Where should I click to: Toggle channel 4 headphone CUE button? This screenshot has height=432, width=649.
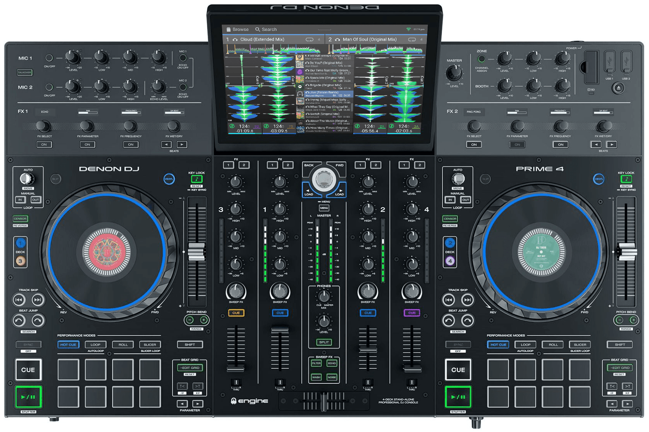(412, 313)
